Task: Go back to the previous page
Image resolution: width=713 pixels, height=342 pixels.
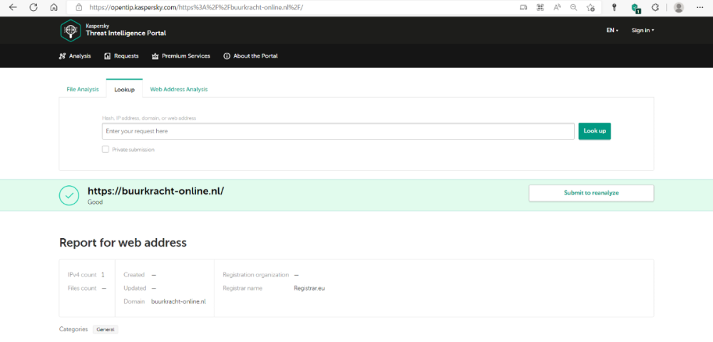Action: tap(13, 7)
